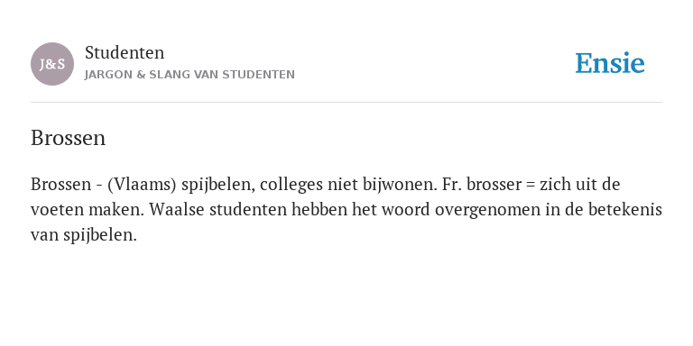This screenshot has width=693, height=346.
Task: Select the JARGON & SLANG VAN STUDENTEN subtitle
Action: click(x=189, y=75)
